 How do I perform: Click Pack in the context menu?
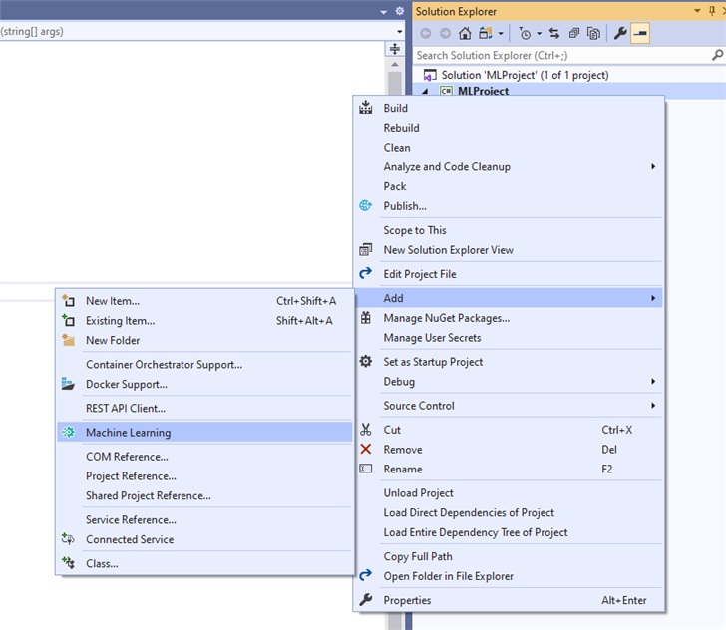tap(510, 186)
